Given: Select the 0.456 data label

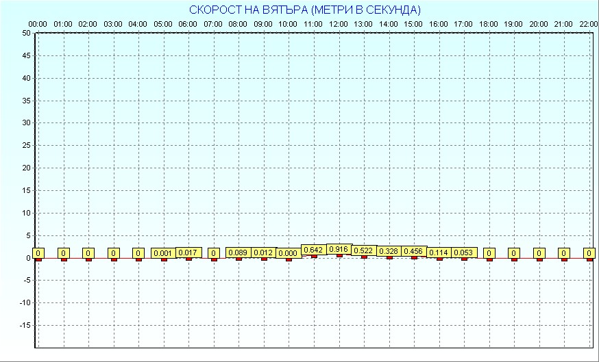Looking at the screenshot, I should 414,251.
